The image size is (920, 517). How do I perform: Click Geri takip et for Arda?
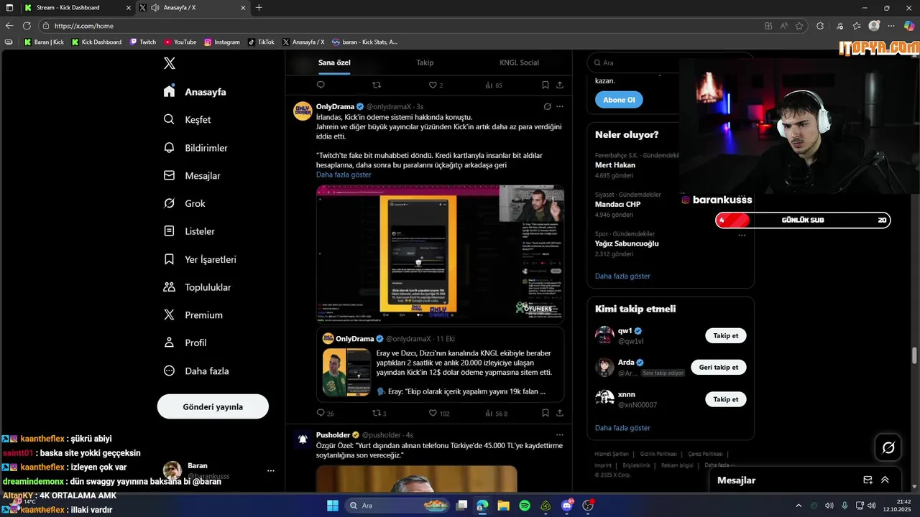click(x=719, y=367)
